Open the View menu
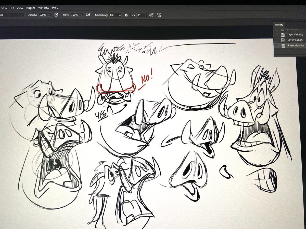The image size is (306, 229). point(20,8)
